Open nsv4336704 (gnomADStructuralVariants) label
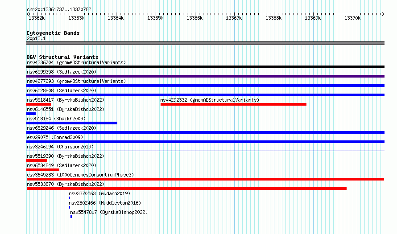Viewport: 397px width, 234px height. tap(76, 62)
